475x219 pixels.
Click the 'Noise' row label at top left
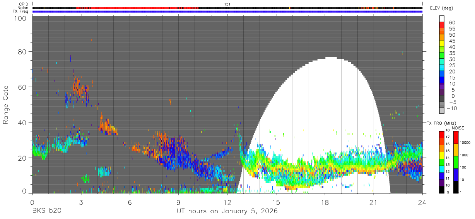pos(23,8)
